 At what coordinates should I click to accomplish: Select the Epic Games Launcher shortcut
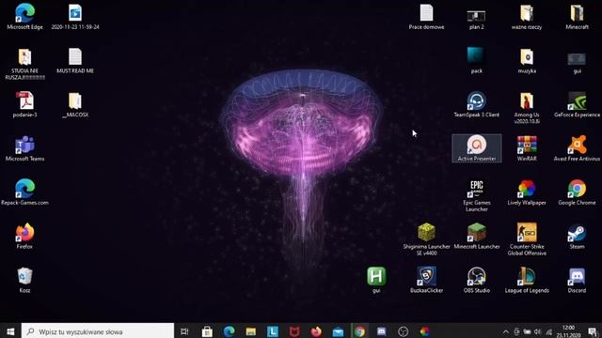point(477,195)
